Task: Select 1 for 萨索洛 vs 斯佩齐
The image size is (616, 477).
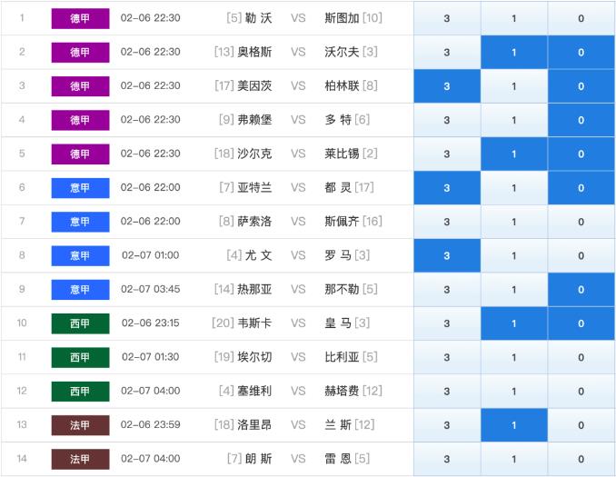Action: tap(514, 222)
